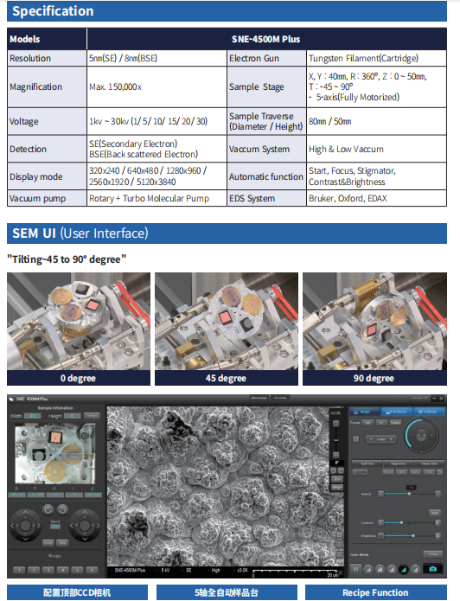
Task: Pause scanning with the pause button
Action: [x=355, y=569]
